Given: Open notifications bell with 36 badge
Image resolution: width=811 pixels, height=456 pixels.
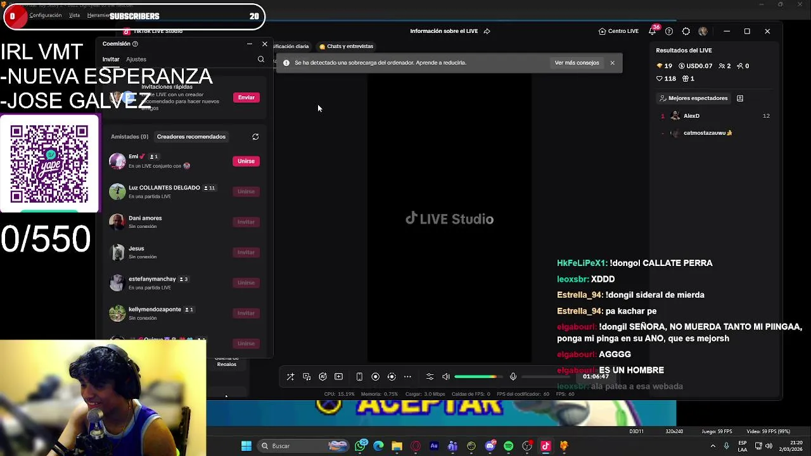Looking at the screenshot, I should [652, 31].
